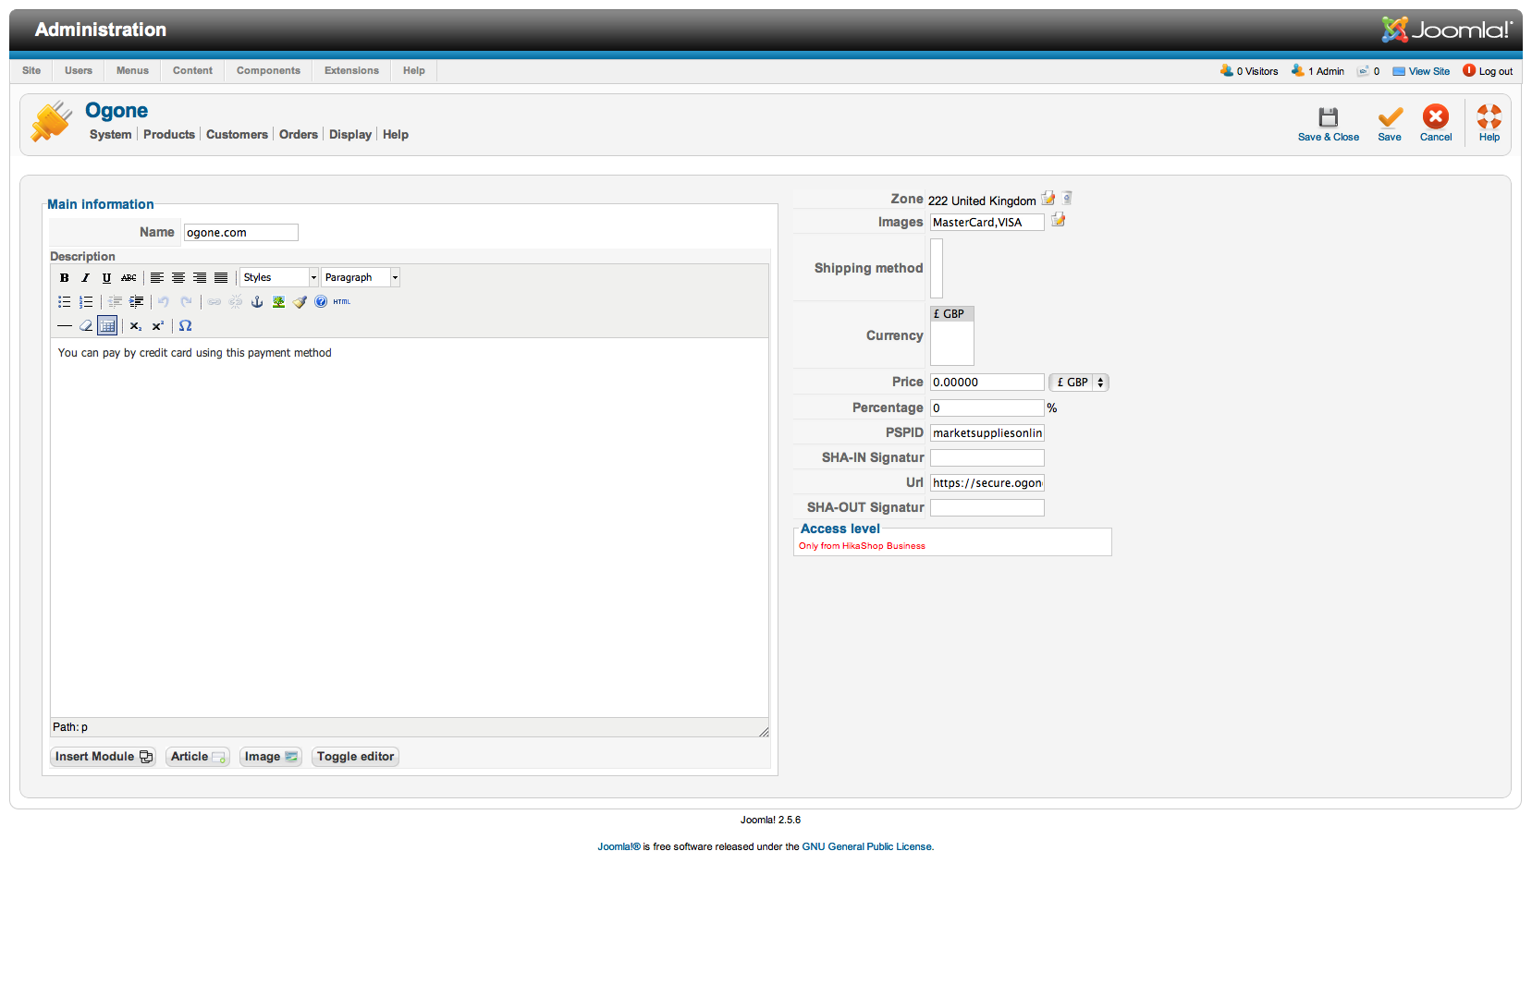Open the HikaShop Display submenu

coord(350,135)
